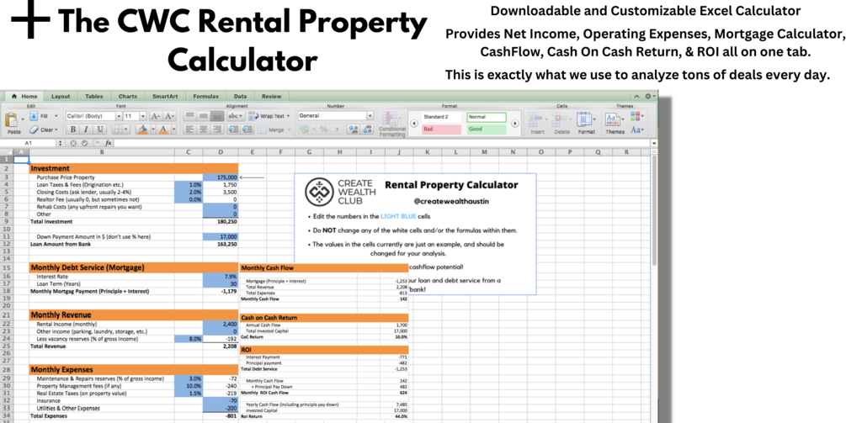This screenshot has height=423, width=846.
Task: Click the fx insert function icon
Action: (108, 143)
